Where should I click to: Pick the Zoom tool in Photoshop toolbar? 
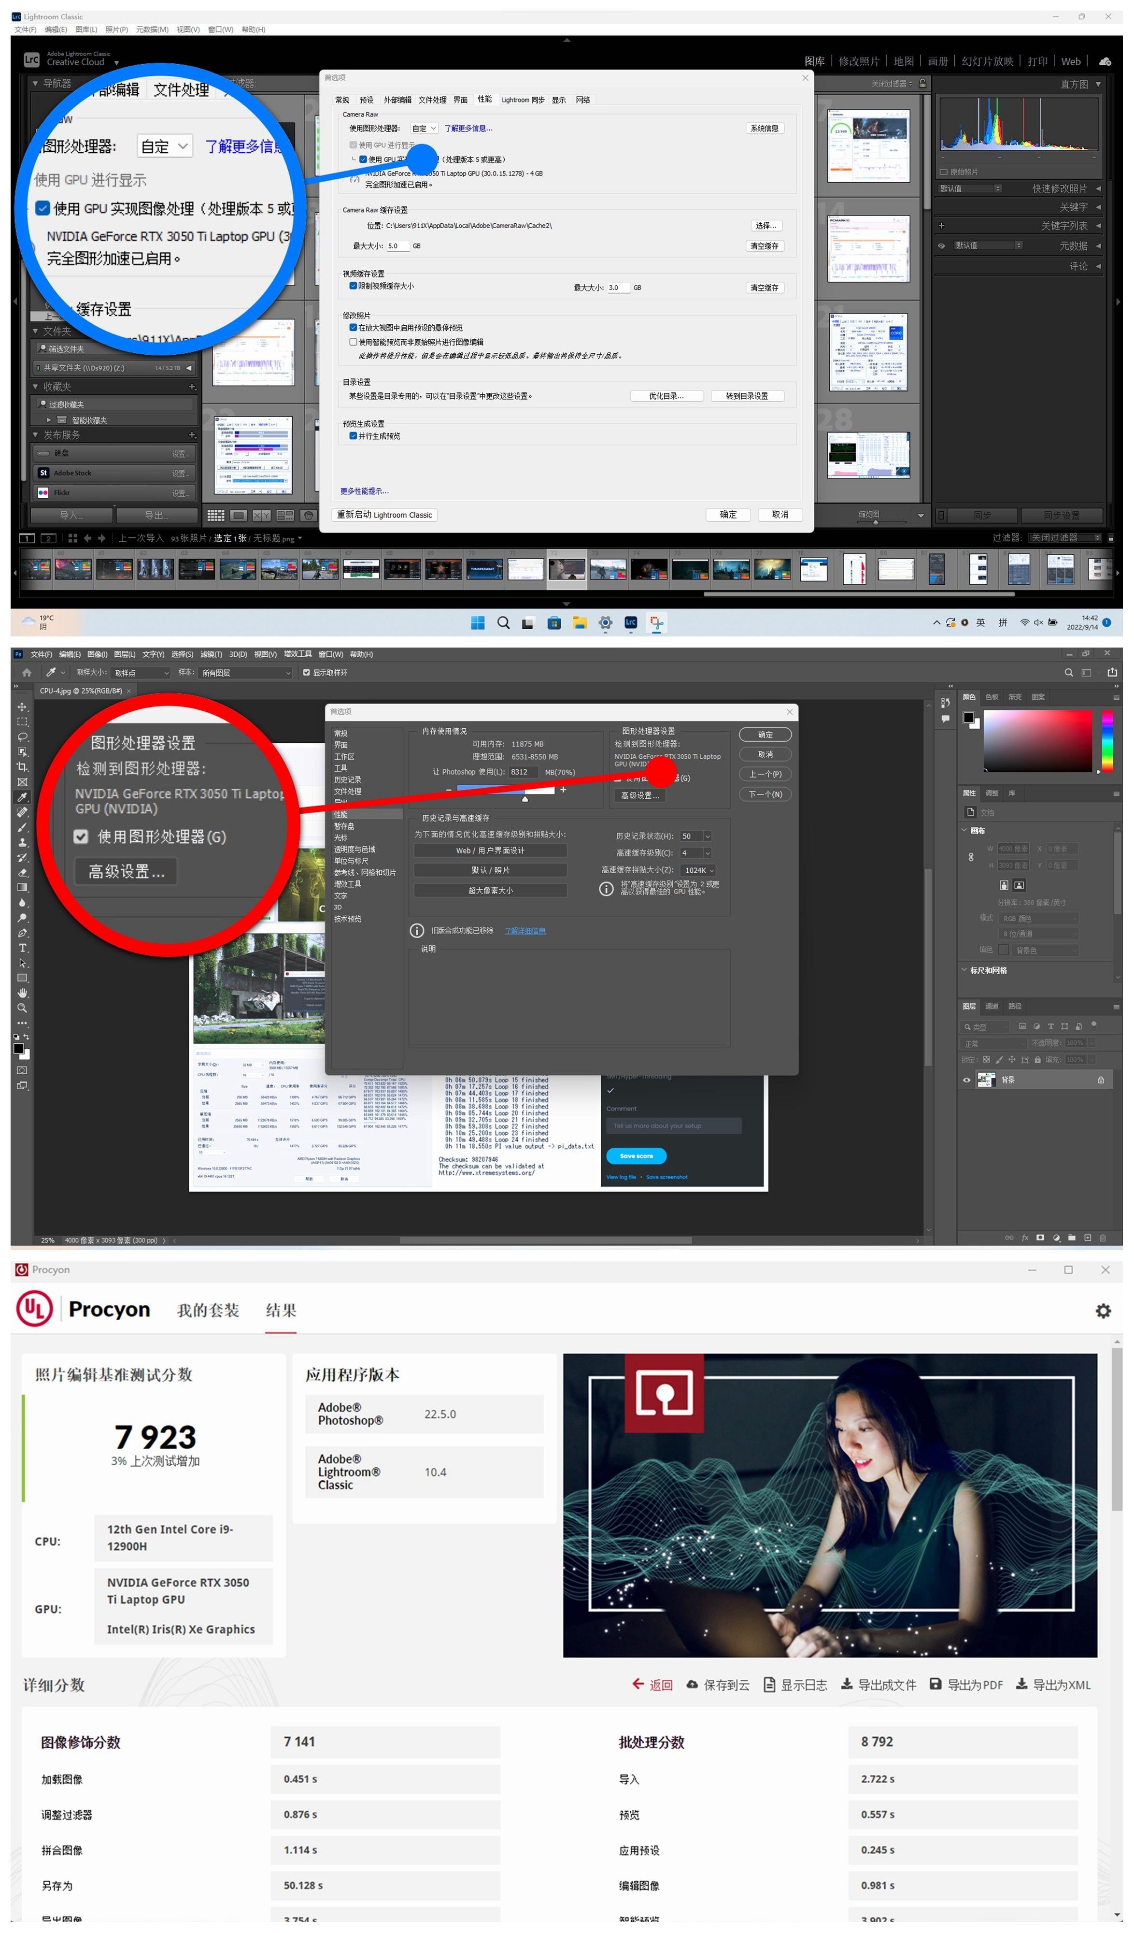(x=22, y=1007)
